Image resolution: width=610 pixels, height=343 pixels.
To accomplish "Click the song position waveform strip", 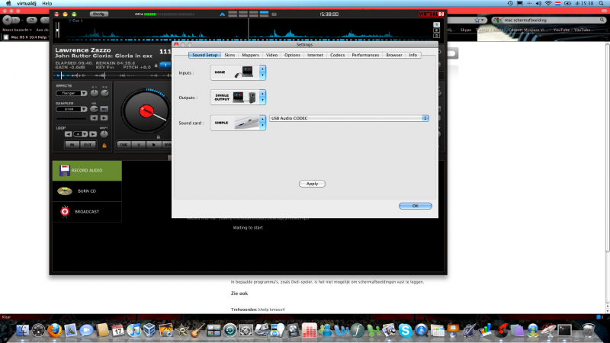I will (x=112, y=75).
